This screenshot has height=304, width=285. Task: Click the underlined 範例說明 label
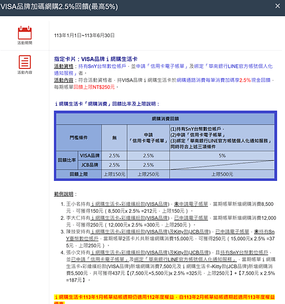point(64,194)
